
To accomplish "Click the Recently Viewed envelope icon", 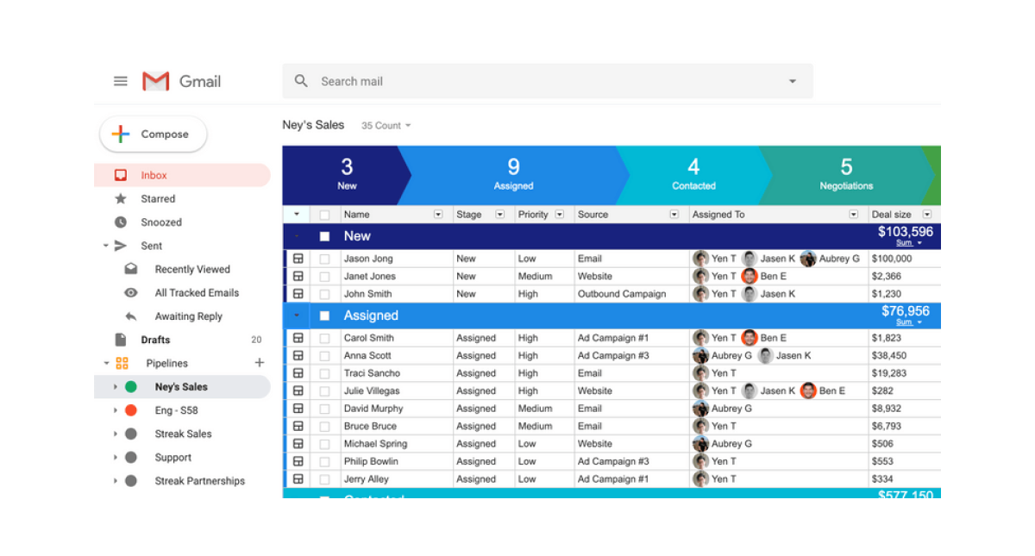I will coord(131,269).
